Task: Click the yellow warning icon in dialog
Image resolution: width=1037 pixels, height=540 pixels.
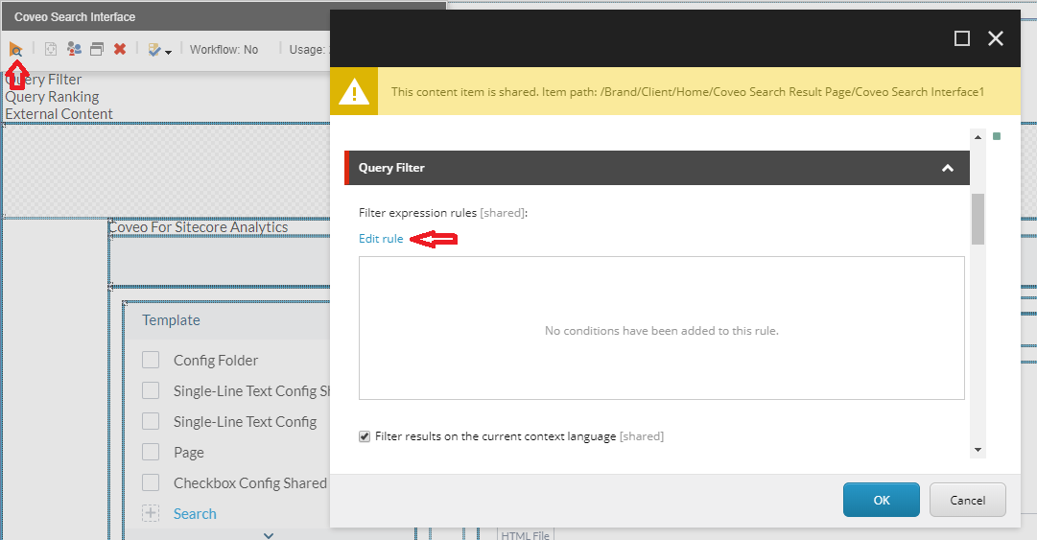Action: [354, 92]
